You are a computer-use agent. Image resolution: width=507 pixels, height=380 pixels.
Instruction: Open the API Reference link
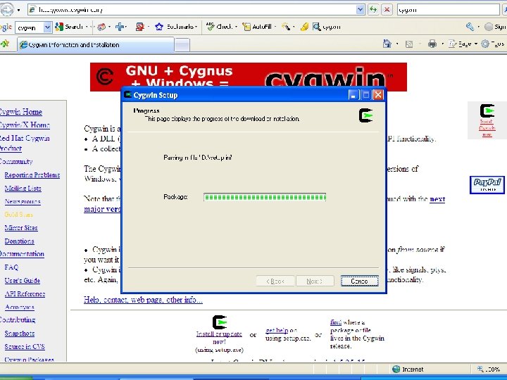tap(25, 293)
